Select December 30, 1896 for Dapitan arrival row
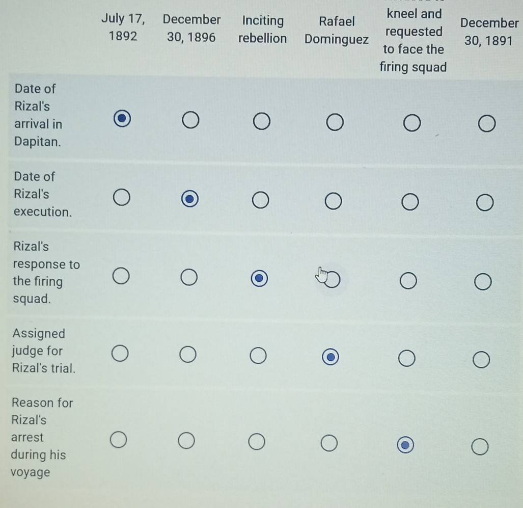Viewport: 523px width, 508px height. pos(191,120)
